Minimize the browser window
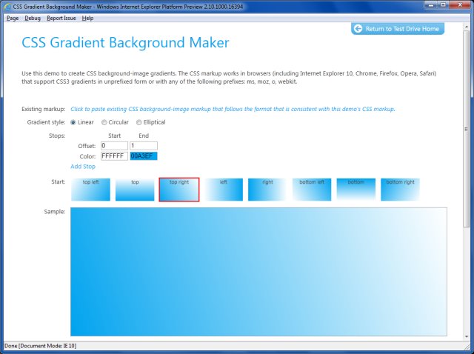 point(431,4)
